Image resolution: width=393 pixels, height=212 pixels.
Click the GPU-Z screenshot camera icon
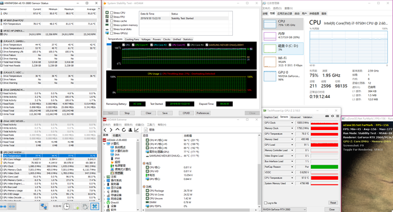point(327,116)
